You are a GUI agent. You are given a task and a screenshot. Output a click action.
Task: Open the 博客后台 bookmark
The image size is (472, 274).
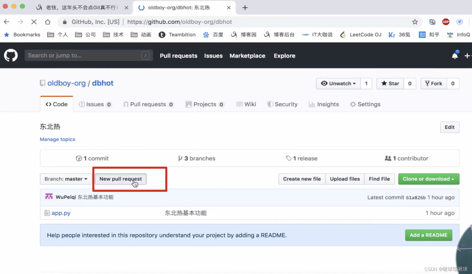coord(279,34)
